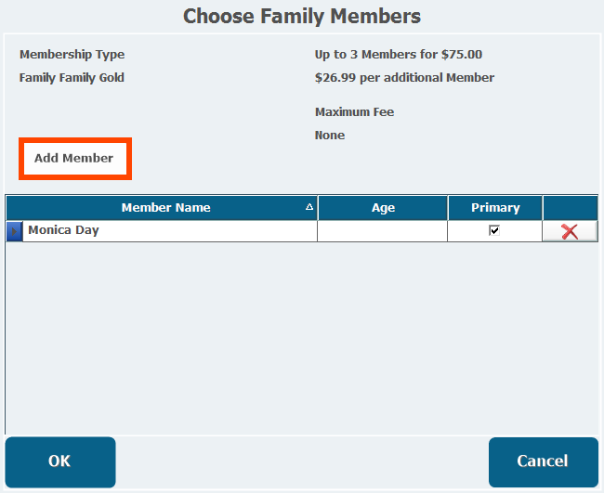Click the Choose Family Members title
The height and width of the screenshot is (493, 604).
(302, 16)
